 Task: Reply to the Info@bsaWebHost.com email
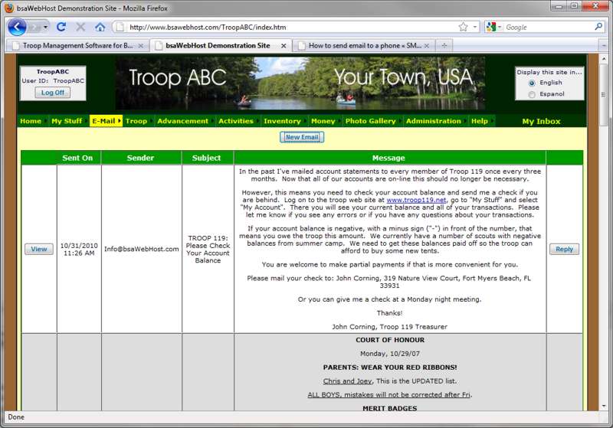point(564,249)
